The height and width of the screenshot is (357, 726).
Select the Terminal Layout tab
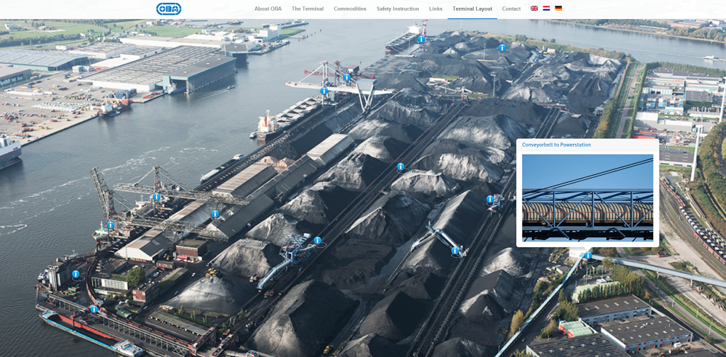tap(472, 8)
